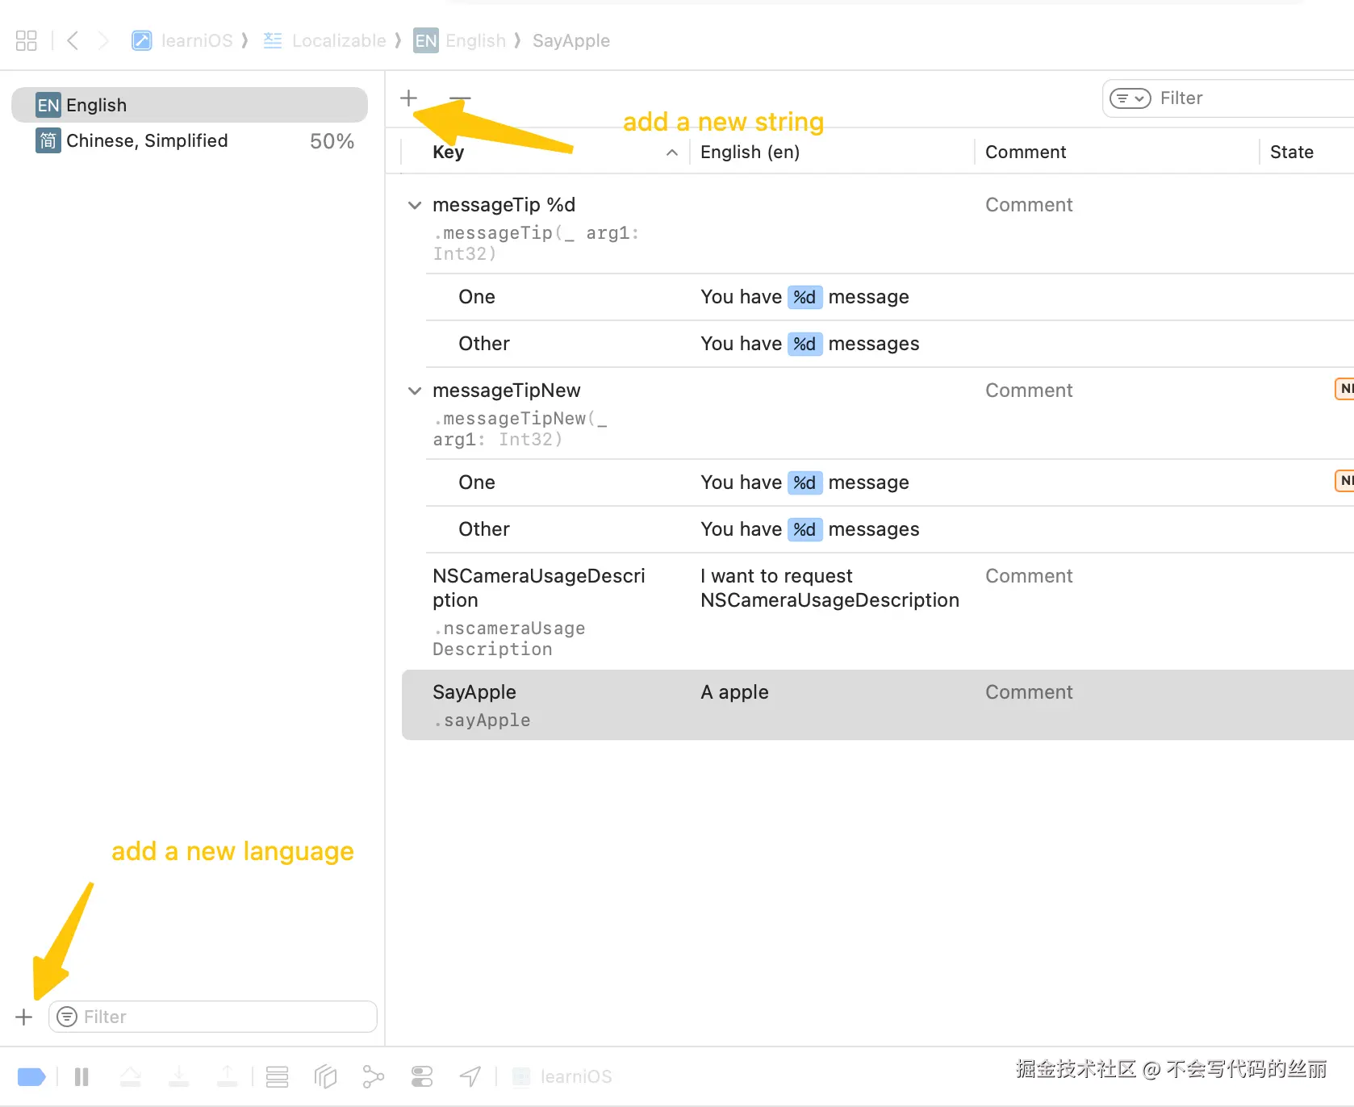This screenshot has width=1354, height=1107.
Task: Toggle Key column sort direction arrow
Action: pyautogui.click(x=672, y=152)
